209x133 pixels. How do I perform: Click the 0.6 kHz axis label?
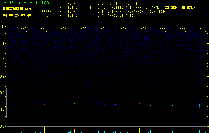3,126
